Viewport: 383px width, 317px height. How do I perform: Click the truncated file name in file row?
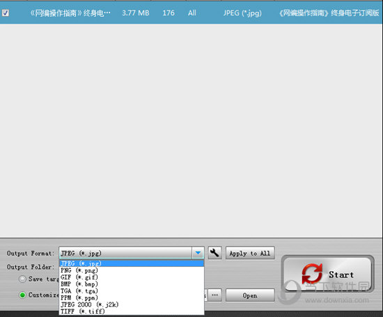pos(70,13)
